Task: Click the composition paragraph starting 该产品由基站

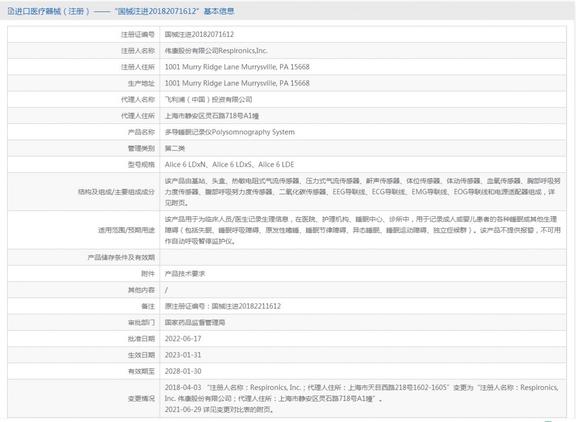Action: [362, 192]
